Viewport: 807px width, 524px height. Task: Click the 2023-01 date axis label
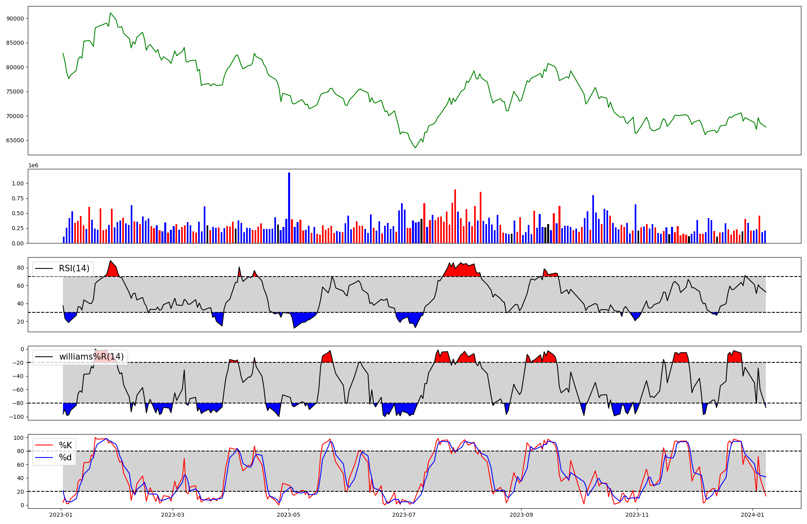tap(61, 515)
